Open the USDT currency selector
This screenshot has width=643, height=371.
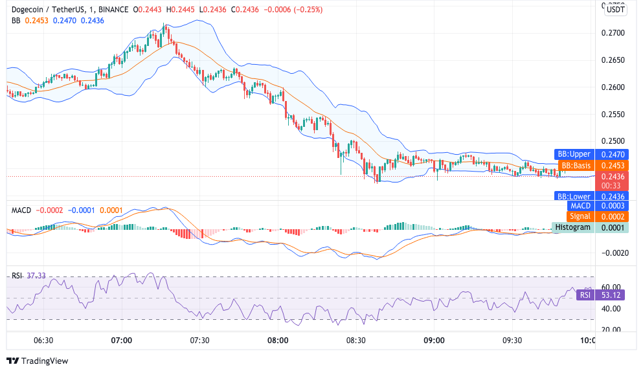tap(615, 9)
